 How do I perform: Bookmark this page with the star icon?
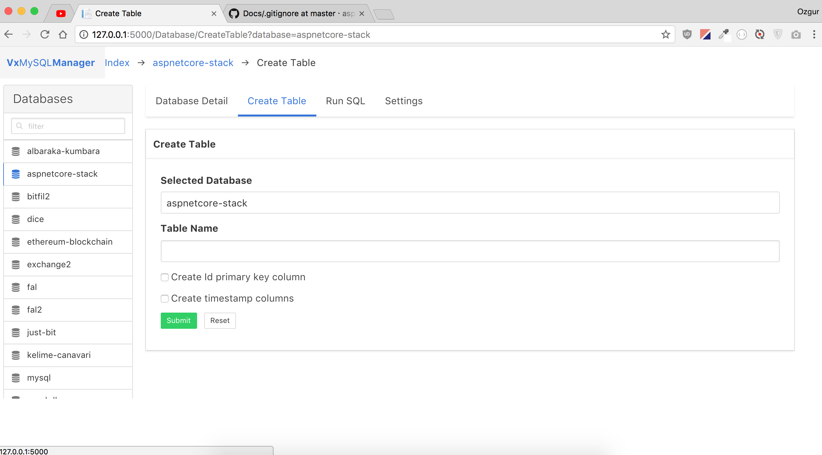coord(665,34)
